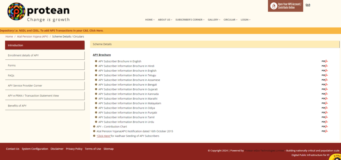Viewport: 341px width, 160px height.
Task: Open Sitemap in footer
Action: coord(109,149)
